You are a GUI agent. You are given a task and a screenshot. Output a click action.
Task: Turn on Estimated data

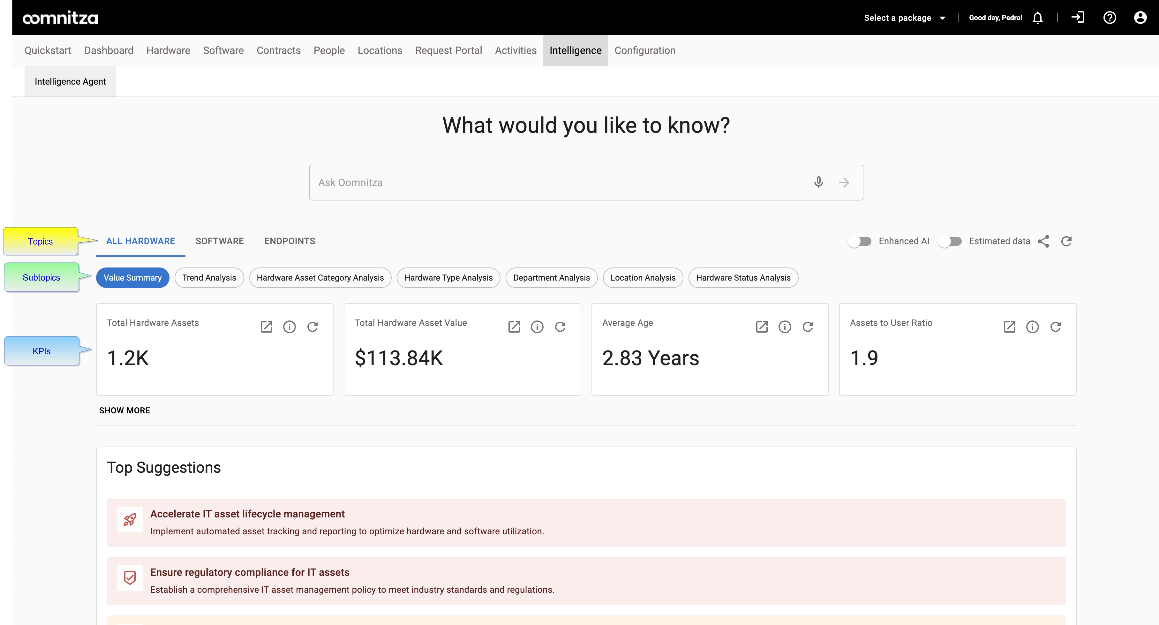coord(950,241)
